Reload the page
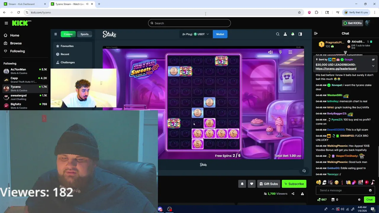Viewport: 379px width, 213px height. [x=18, y=12]
